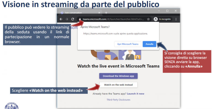Click the browser forward arrow
212x109 pixels.
(67, 19)
